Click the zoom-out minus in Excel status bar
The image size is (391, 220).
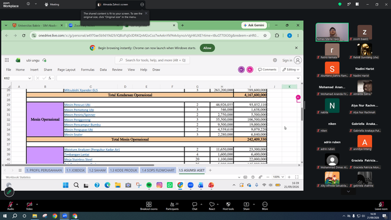pyautogui.click(x=268, y=177)
